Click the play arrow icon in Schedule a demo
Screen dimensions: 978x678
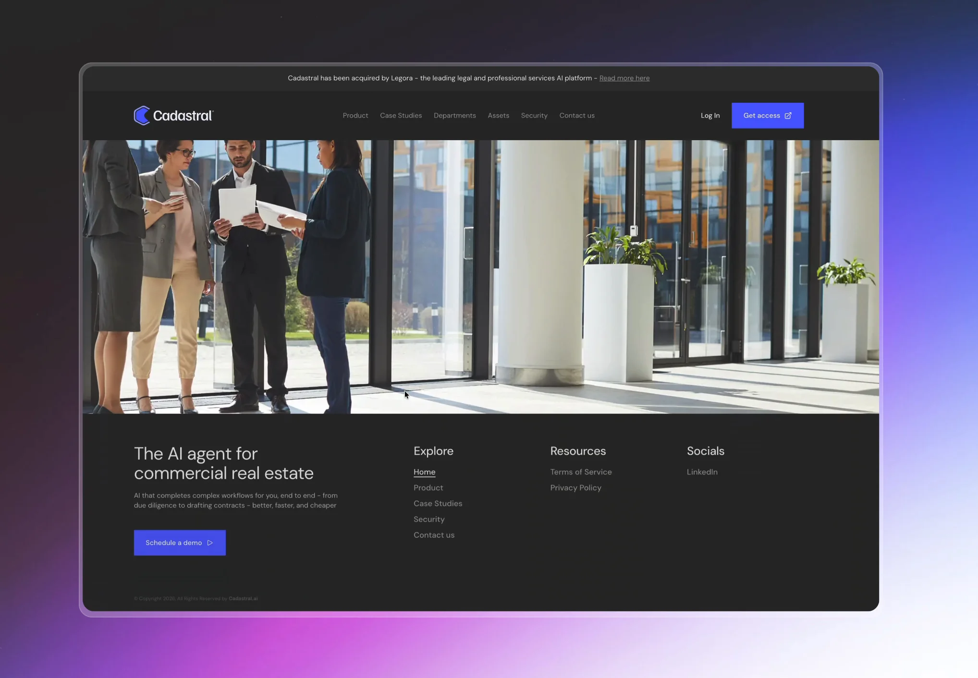pos(210,543)
